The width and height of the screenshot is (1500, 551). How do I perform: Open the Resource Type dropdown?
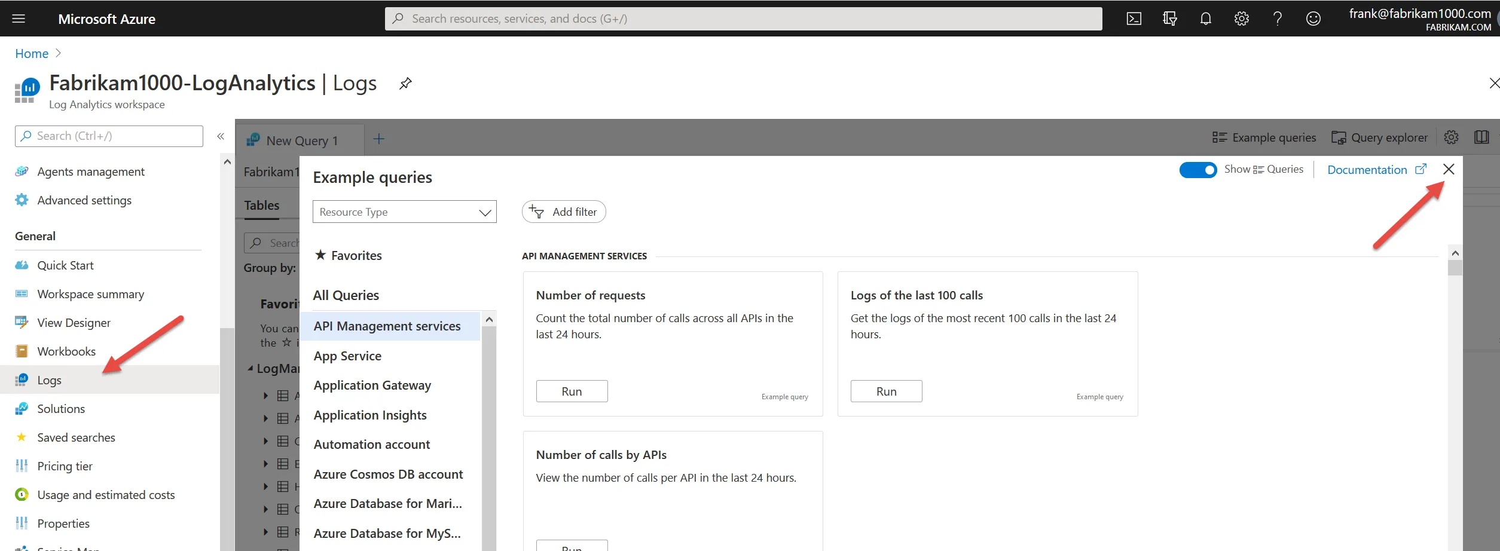(x=404, y=212)
